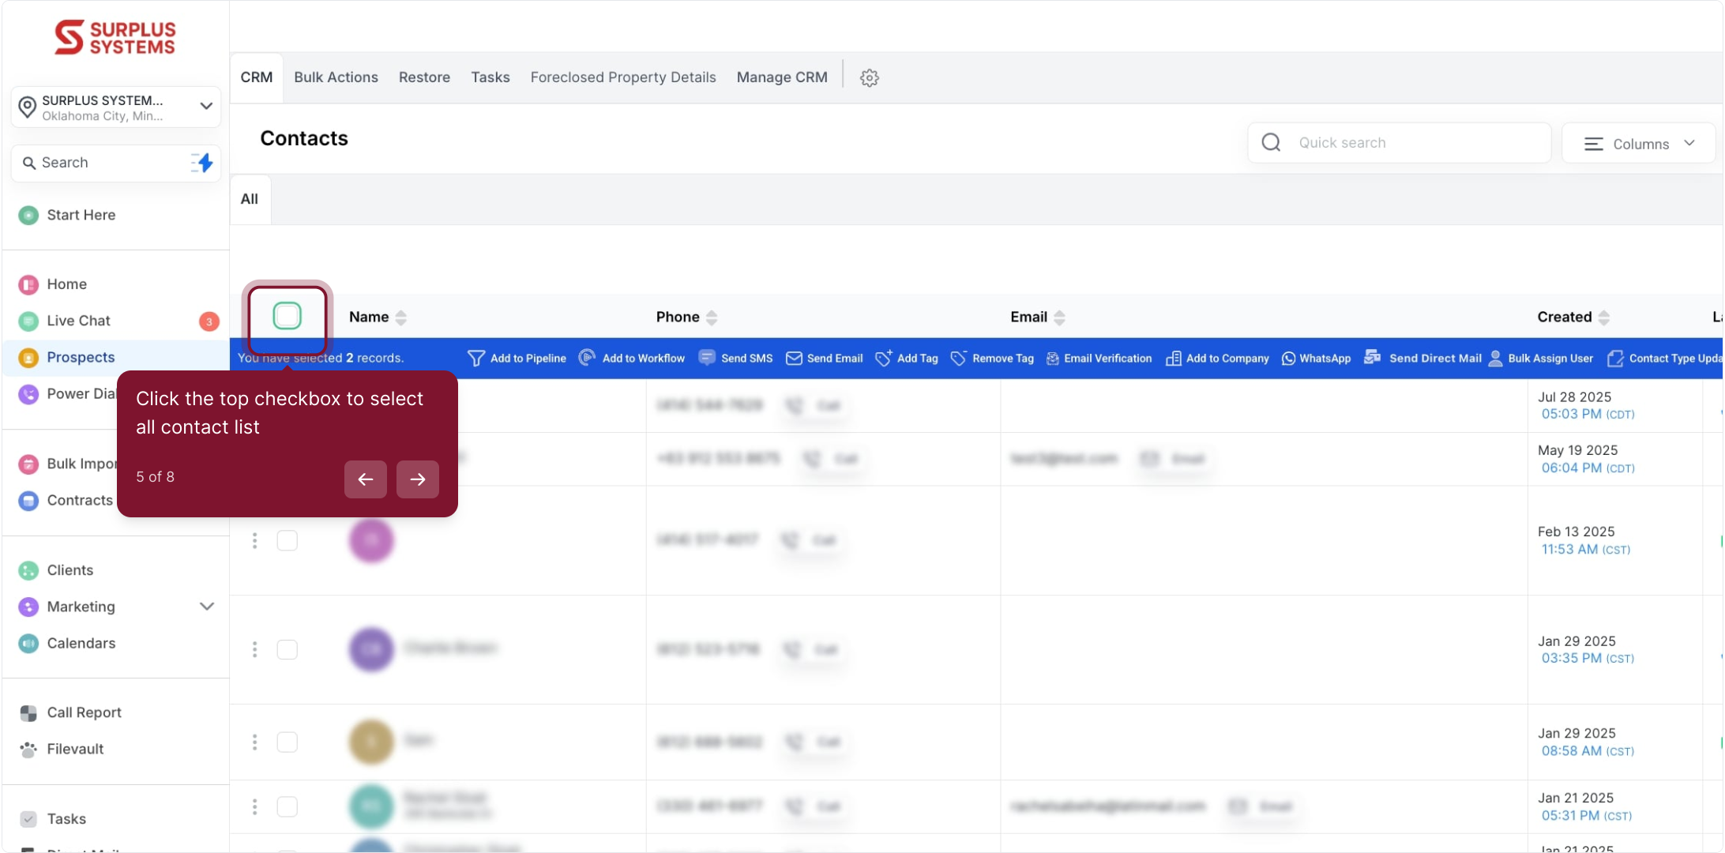1725x853 pixels.
Task: Click the settings gear icon beside Manage CRM
Action: [869, 77]
